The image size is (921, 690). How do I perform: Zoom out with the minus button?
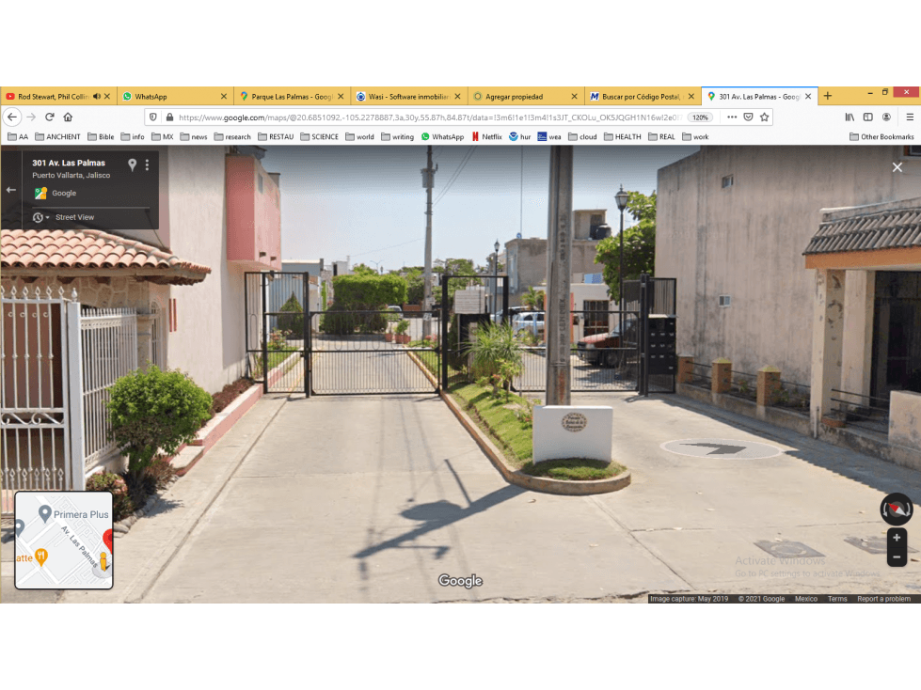click(897, 557)
